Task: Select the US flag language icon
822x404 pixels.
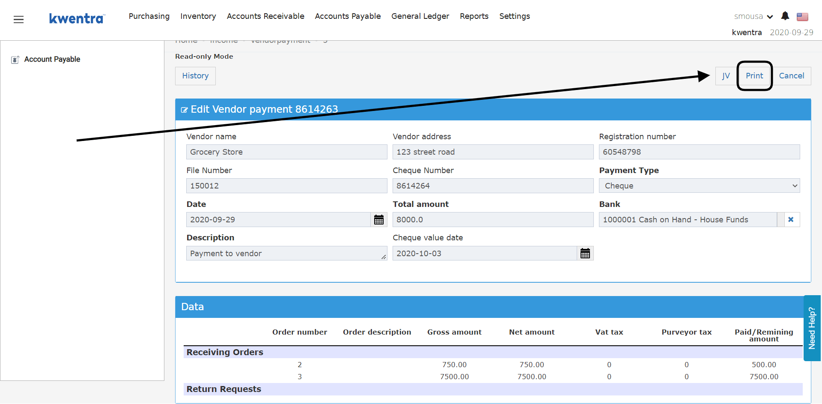Action: tap(802, 17)
